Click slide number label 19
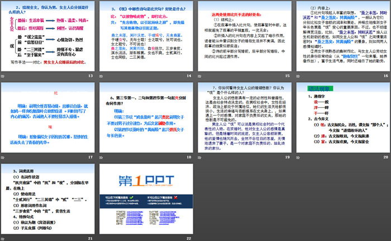The width and height of the screenshot is (391, 241). coord(288,157)
